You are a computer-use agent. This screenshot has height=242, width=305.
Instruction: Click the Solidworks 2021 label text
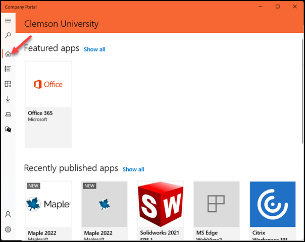coord(160,233)
